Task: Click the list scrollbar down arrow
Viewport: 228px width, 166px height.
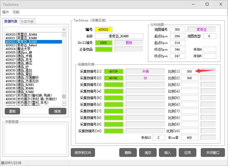Action: (x=64, y=103)
